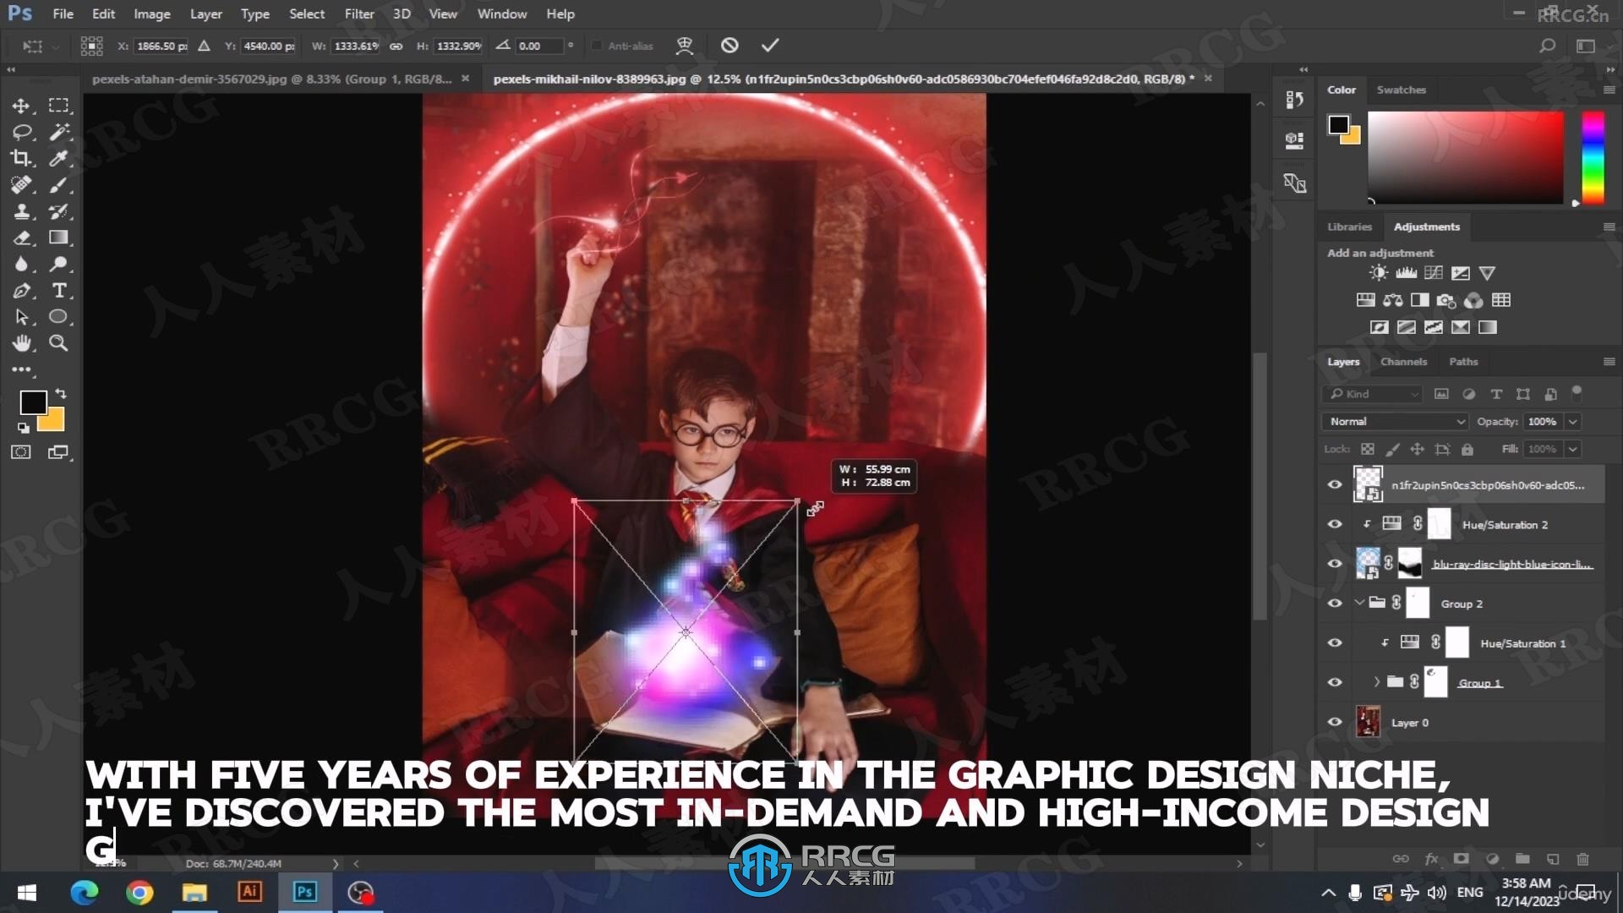Toggle visibility of Group 2

pyautogui.click(x=1334, y=603)
